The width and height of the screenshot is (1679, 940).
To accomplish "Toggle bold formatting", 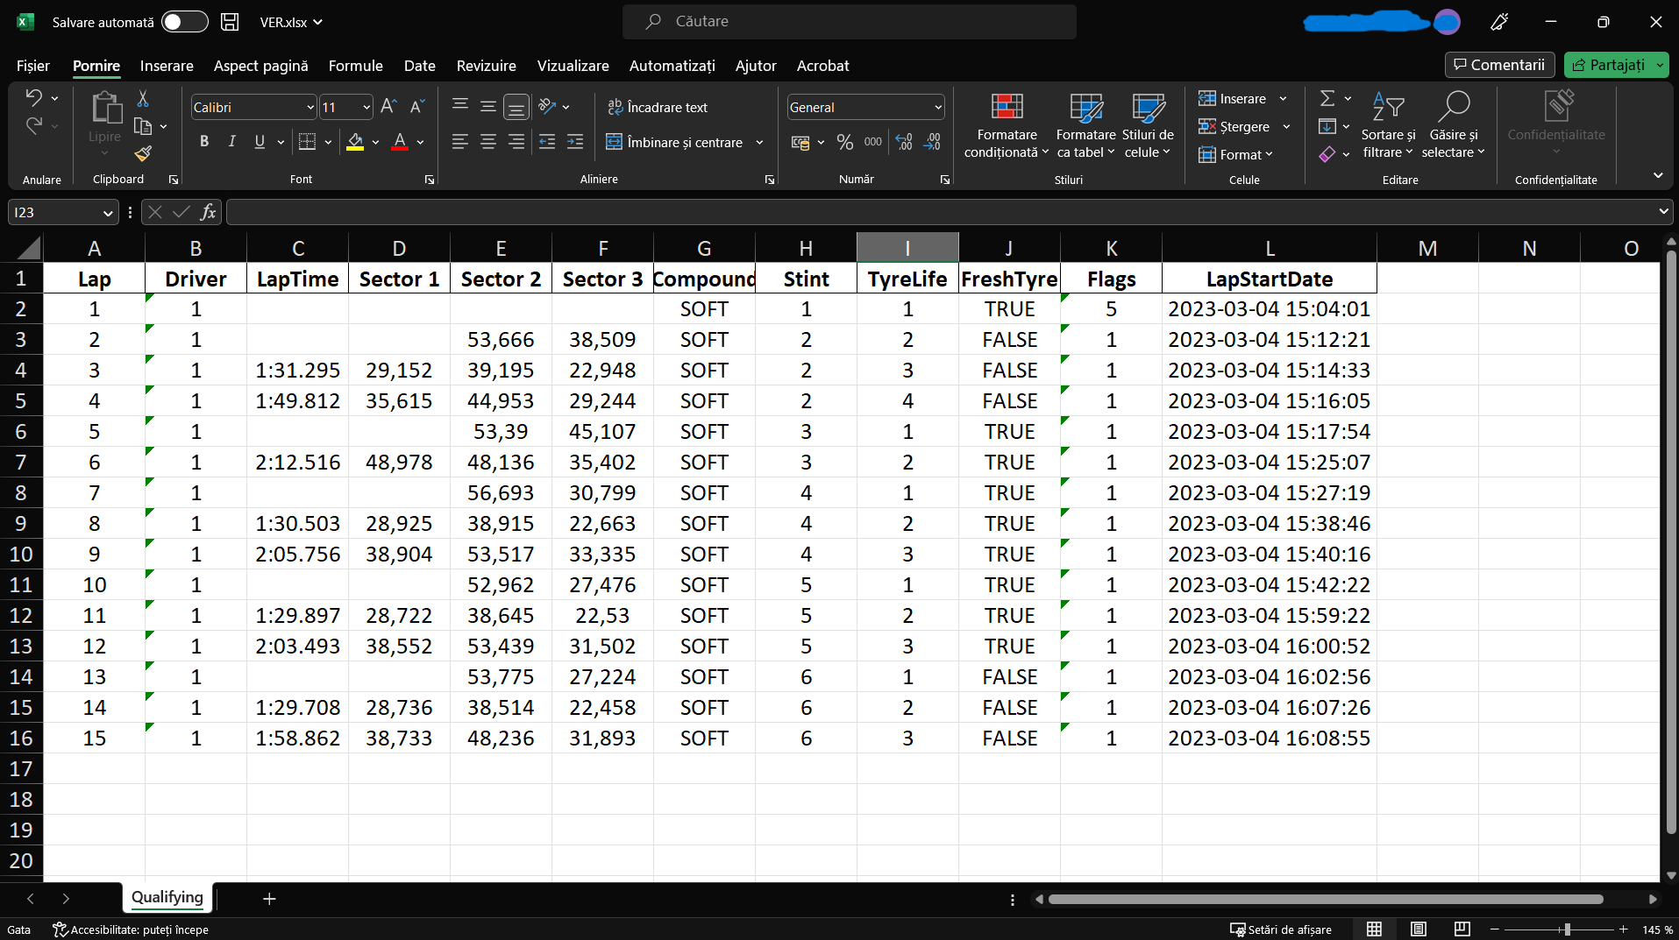I will (x=203, y=141).
